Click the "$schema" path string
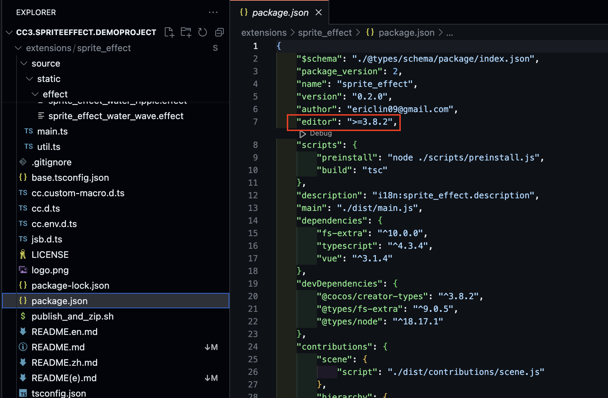The image size is (608, 398). tap(443, 59)
